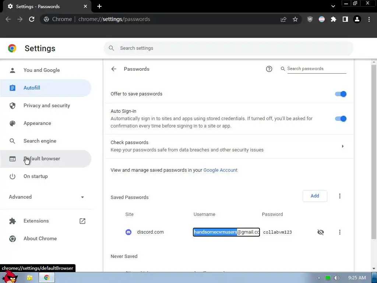Click the address bar URL
This screenshot has height=283, width=377.
click(114, 19)
